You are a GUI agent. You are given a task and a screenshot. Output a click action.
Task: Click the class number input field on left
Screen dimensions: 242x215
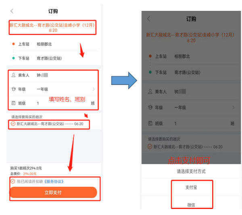[x=60, y=103]
